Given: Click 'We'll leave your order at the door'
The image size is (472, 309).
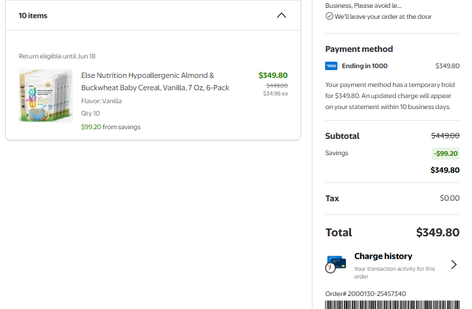Looking at the screenshot, I should [383, 16].
